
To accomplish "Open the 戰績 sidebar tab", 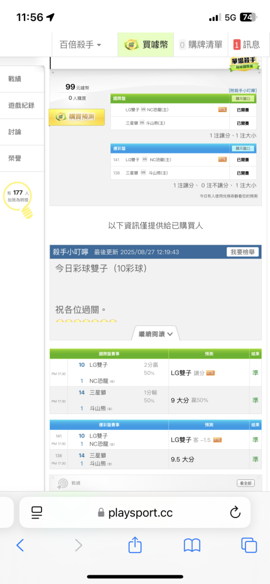I will click(22, 79).
